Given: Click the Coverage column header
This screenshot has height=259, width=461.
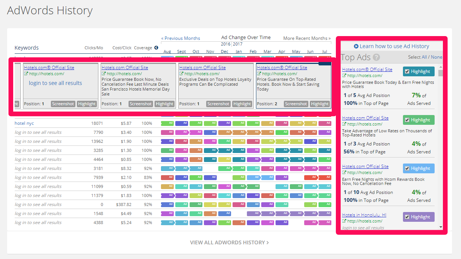Looking at the screenshot, I should [143, 48].
